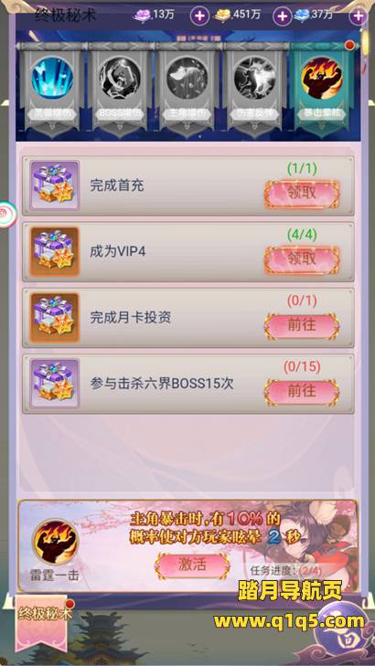The image size is (375, 666).
Task: Select the 伤害反弹 skill banner
Action: 255,89
